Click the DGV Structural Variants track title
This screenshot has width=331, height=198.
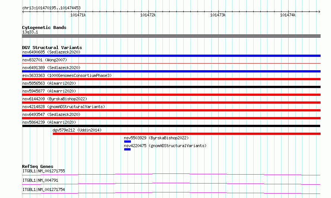[52, 48]
